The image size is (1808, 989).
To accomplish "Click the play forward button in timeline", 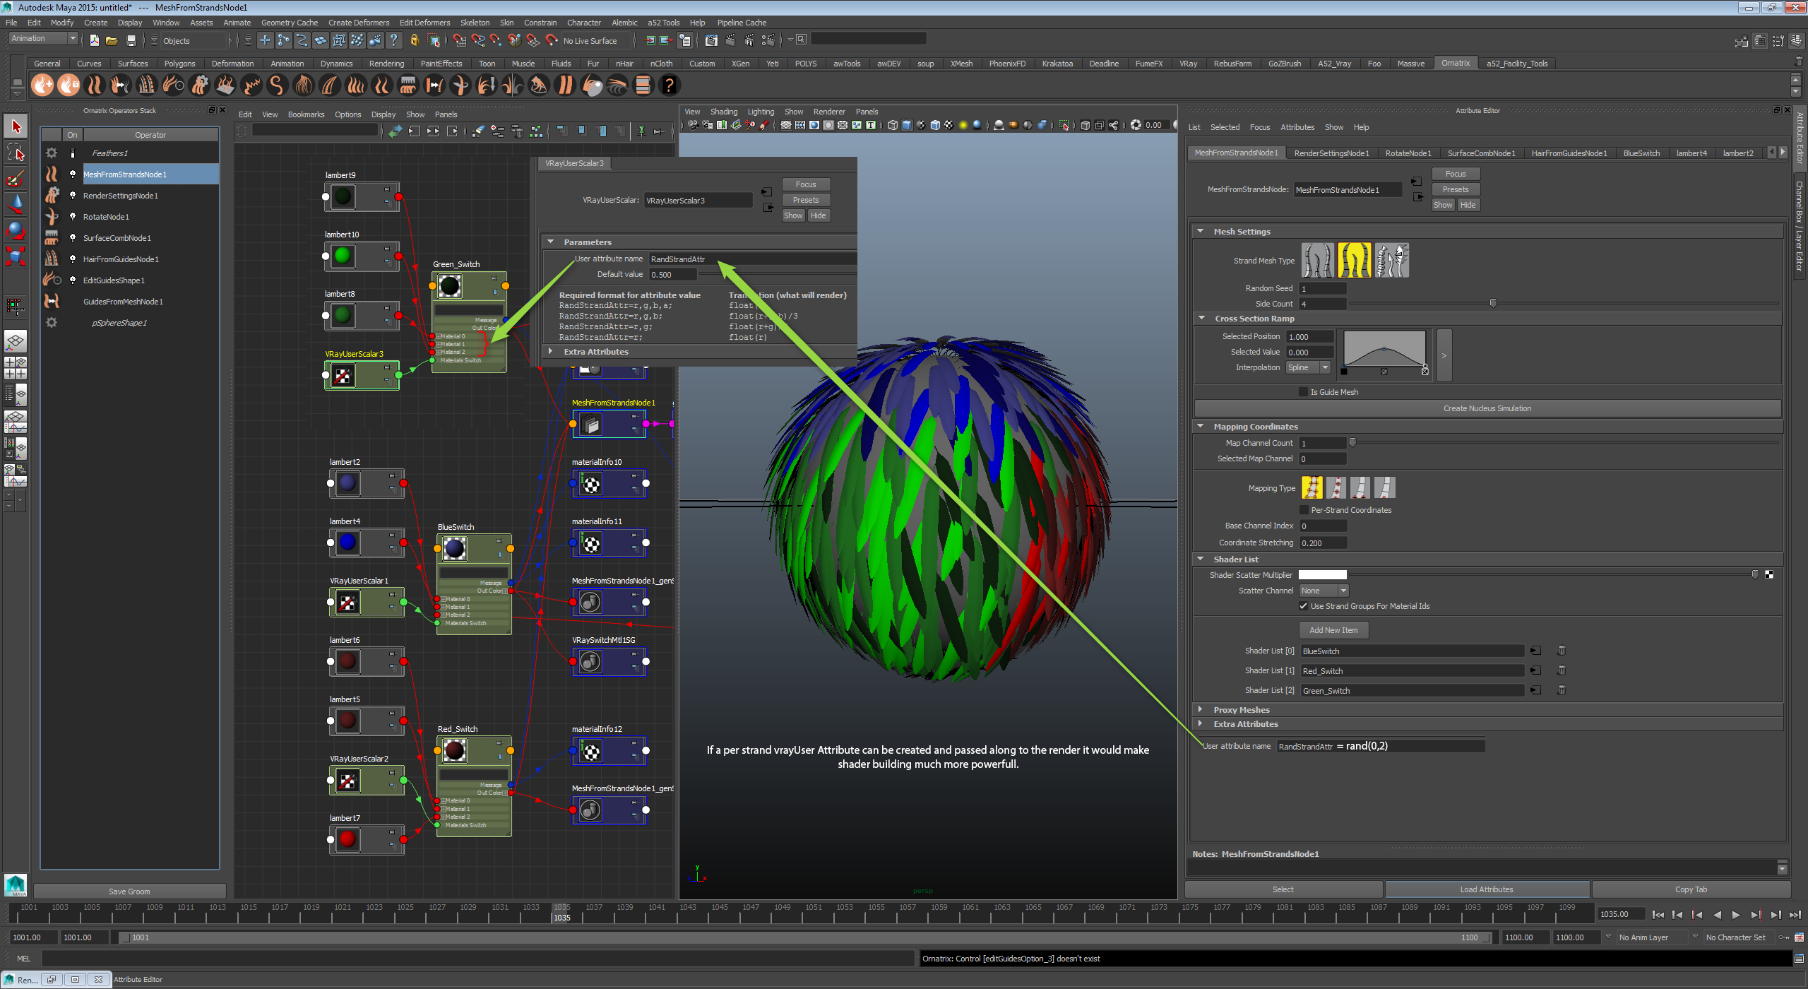I will click(x=1736, y=915).
